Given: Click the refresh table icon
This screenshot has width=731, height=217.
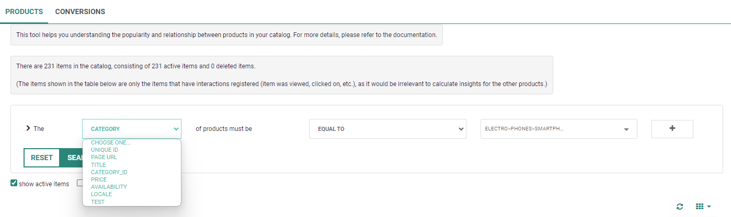Looking at the screenshot, I should [x=680, y=207].
